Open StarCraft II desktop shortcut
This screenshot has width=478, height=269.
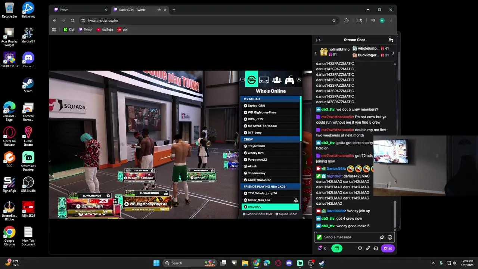point(28,35)
